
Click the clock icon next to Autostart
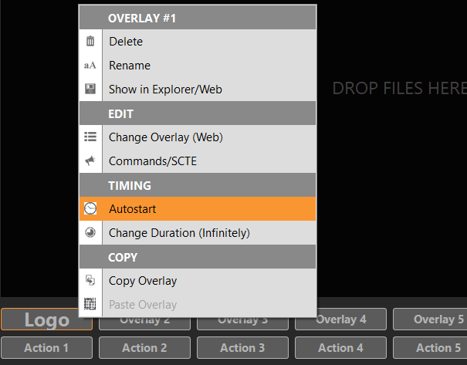[90, 209]
